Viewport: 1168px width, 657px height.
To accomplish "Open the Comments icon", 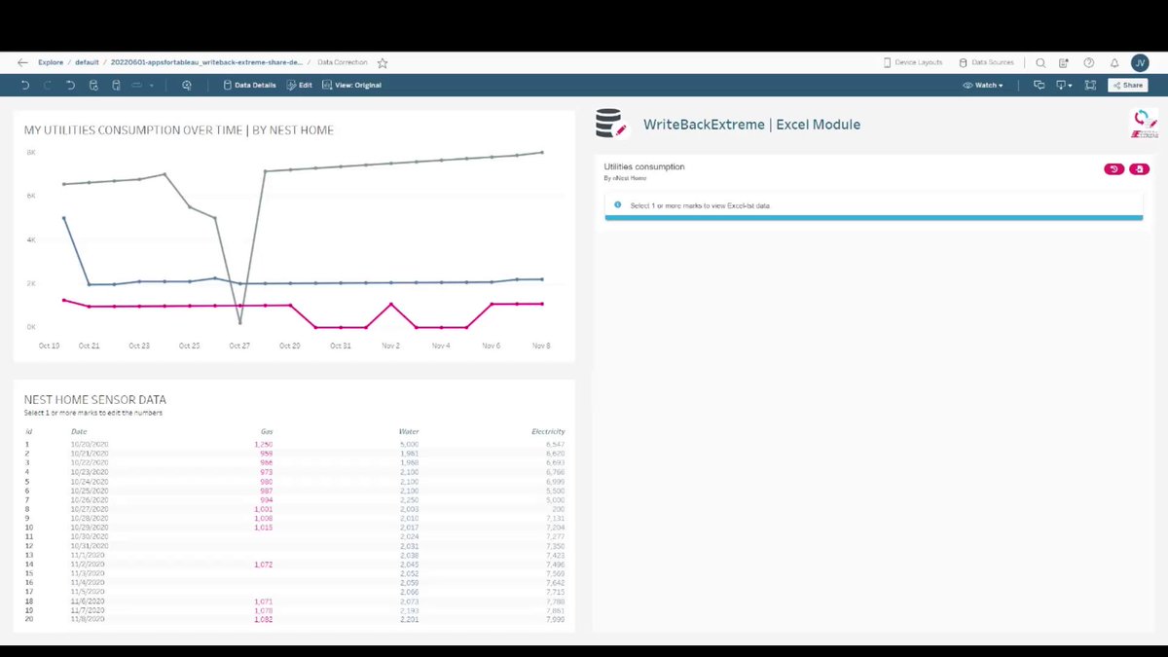I will (x=1040, y=86).
